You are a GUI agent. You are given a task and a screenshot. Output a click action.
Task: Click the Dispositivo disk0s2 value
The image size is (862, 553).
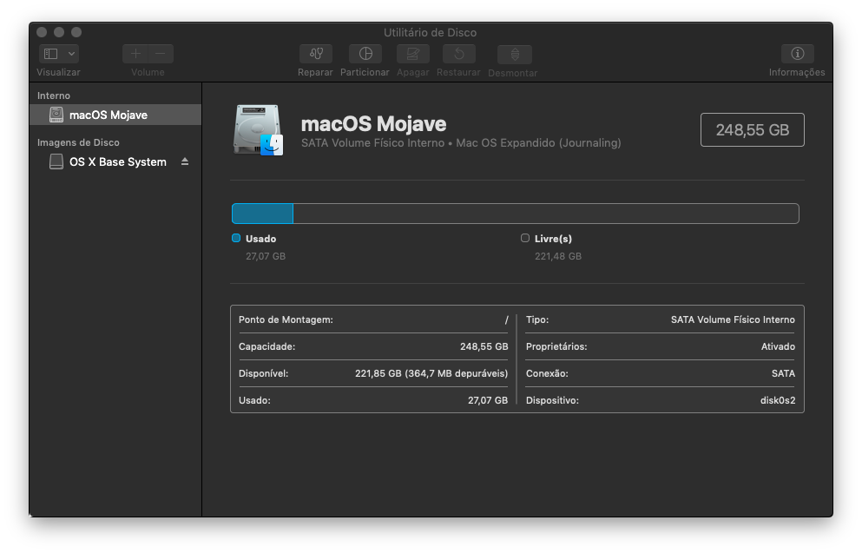[x=778, y=401]
